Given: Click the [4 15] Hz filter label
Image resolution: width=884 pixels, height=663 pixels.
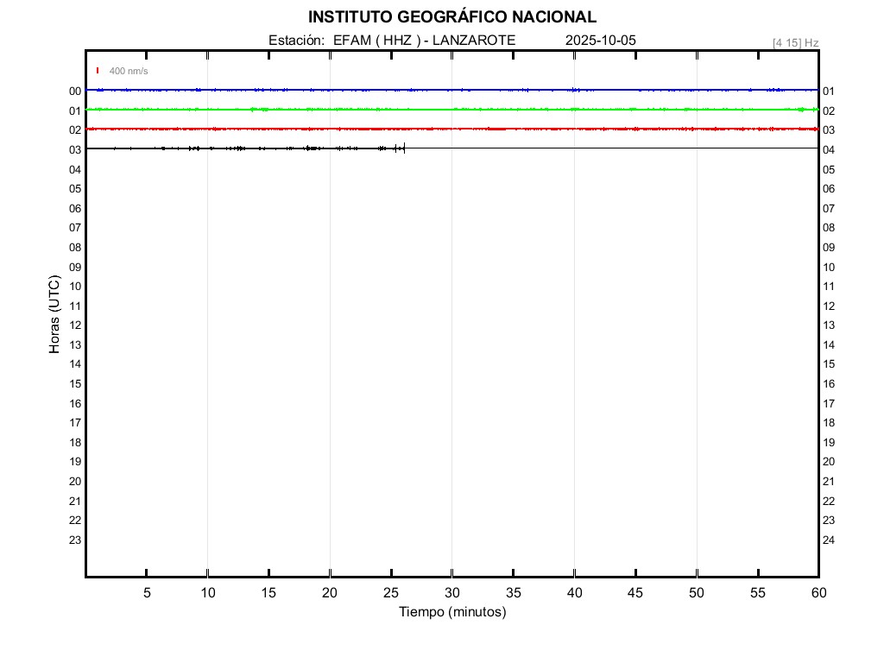Looking at the screenshot, I should [795, 42].
